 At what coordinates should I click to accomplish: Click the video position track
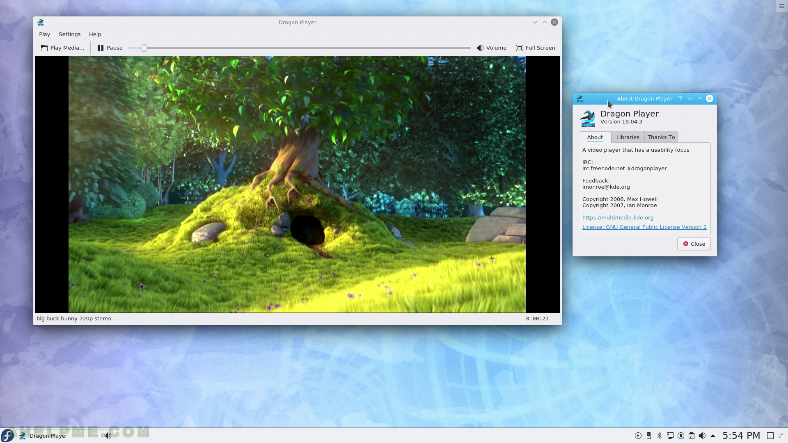pos(299,48)
